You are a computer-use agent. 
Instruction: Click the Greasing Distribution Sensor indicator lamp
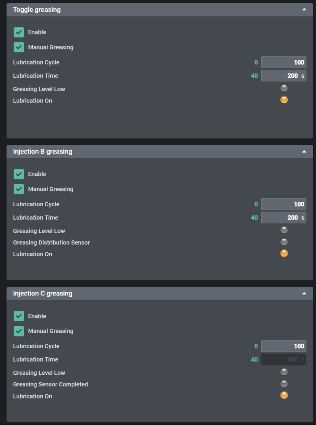tap(284, 242)
